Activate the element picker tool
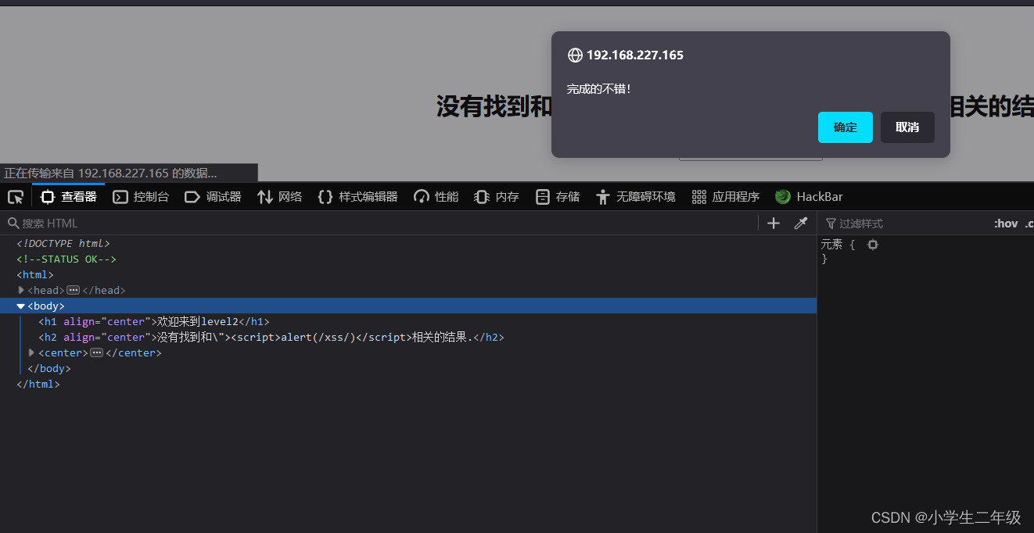1034x533 pixels. [16, 197]
